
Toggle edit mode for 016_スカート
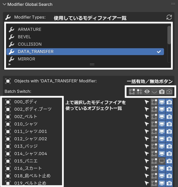(154, 169)
